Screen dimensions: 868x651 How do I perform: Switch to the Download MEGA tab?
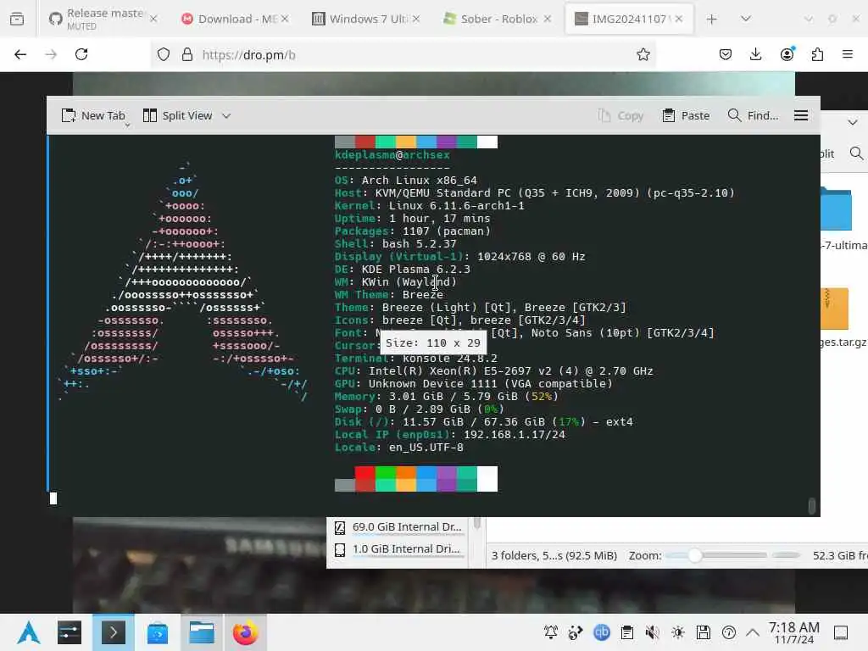coord(236,19)
